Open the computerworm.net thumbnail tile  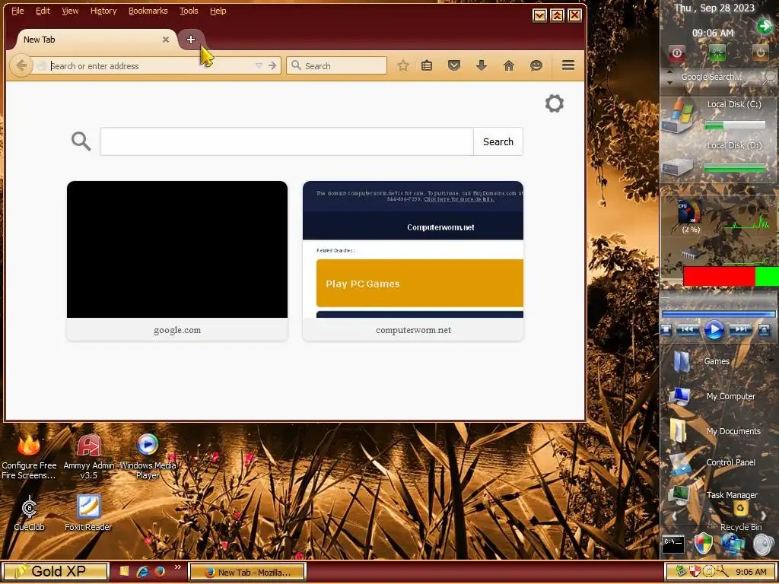tap(413, 261)
